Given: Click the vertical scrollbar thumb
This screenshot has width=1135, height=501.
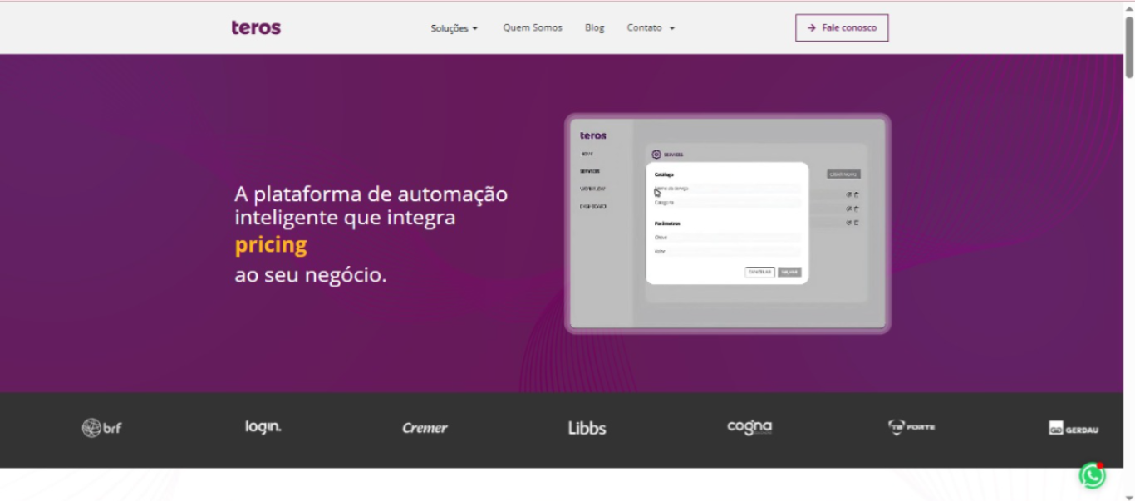Looking at the screenshot, I should 1128,46.
